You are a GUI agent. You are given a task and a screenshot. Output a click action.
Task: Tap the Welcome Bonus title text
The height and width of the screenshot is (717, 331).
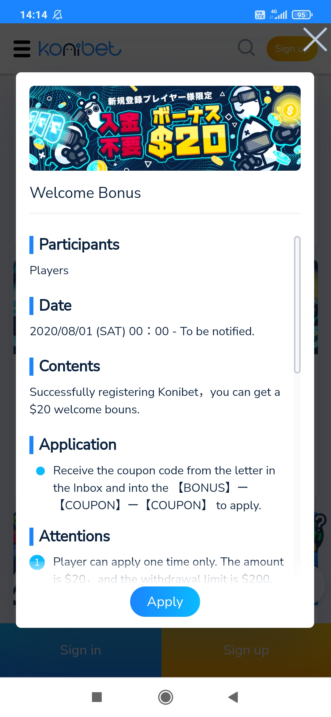85,193
